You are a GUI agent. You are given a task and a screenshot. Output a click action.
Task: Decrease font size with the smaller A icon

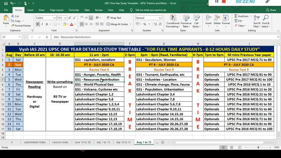74,18
